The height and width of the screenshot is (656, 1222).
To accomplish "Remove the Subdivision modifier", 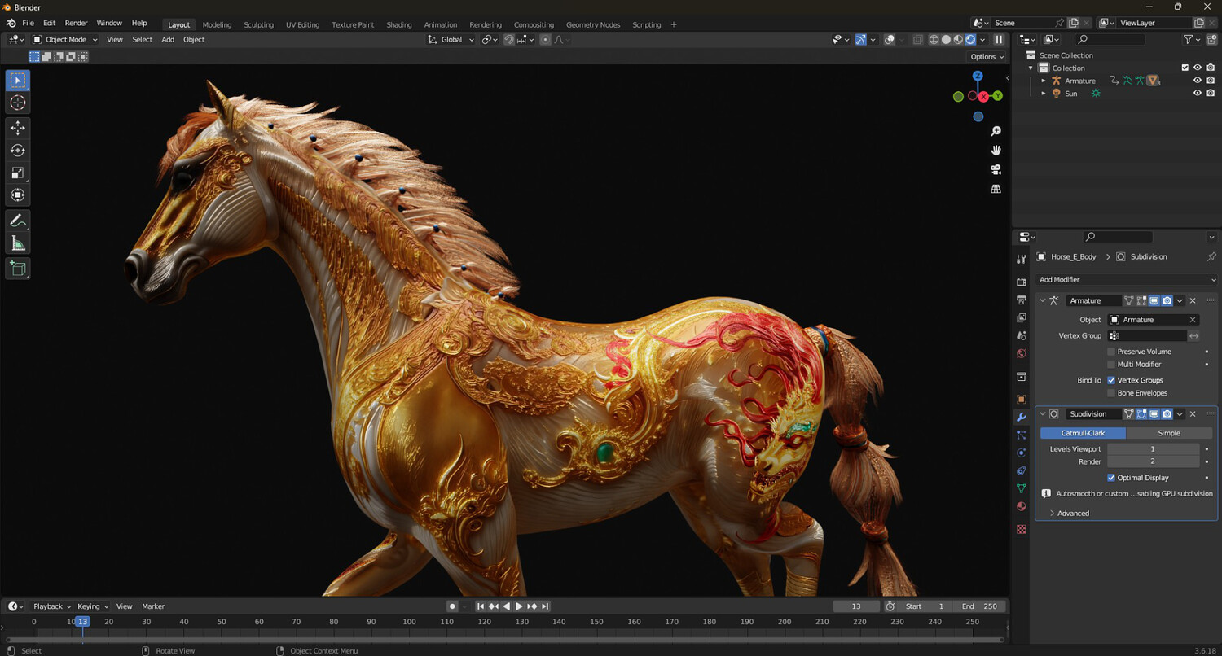I will [x=1193, y=414].
